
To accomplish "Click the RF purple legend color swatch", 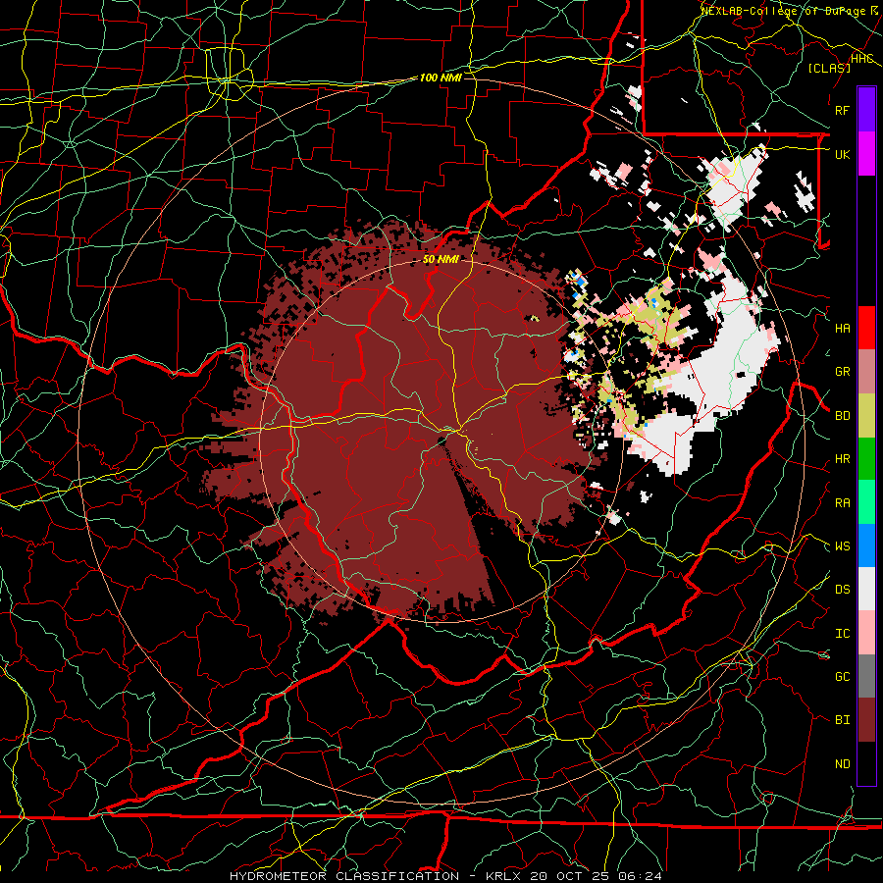I will click(866, 110).
